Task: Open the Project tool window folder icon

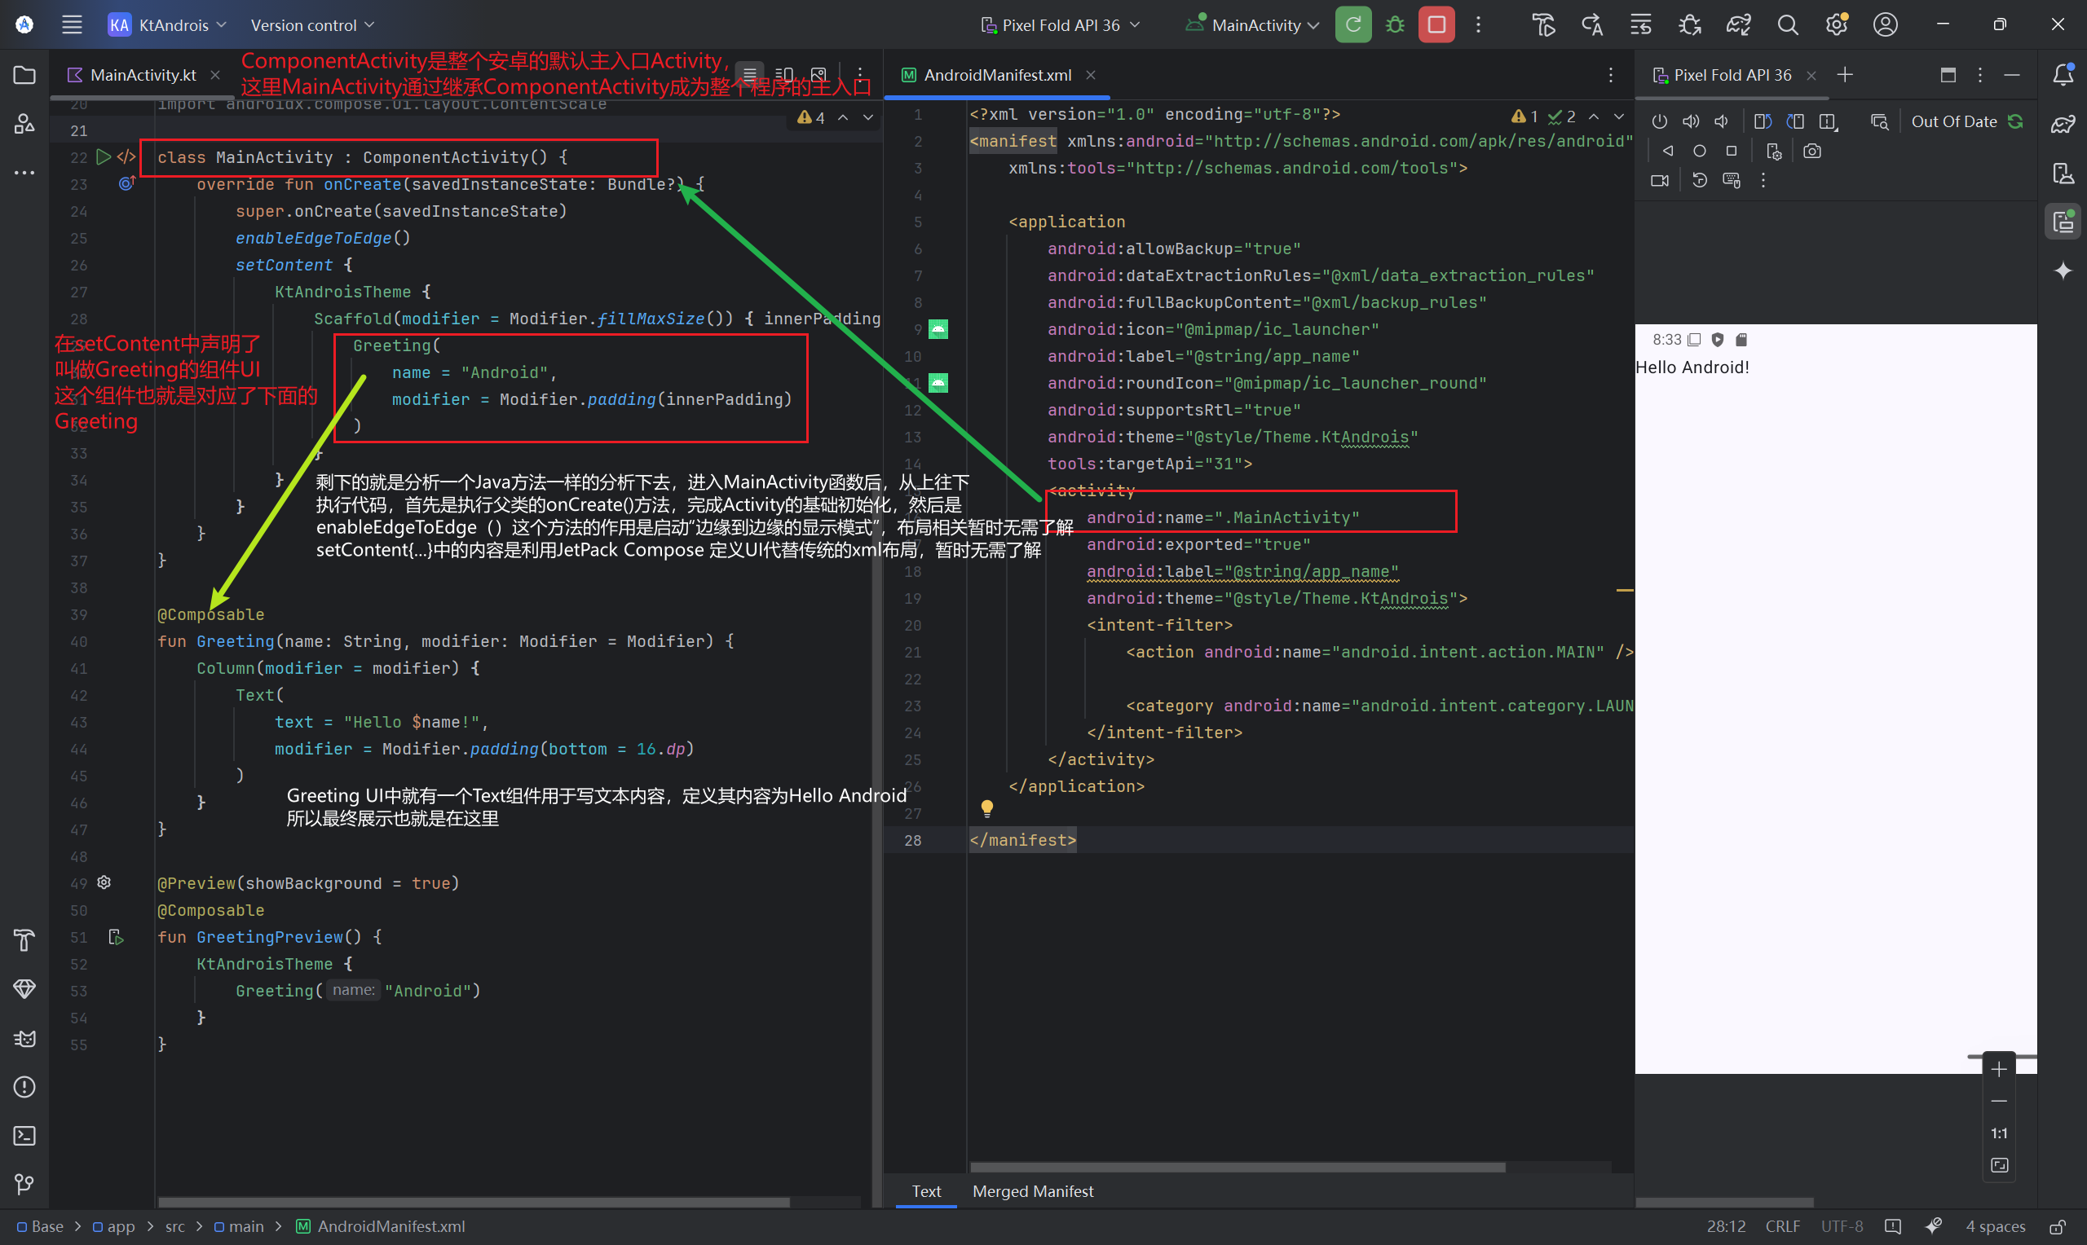Action: (24, 76)
